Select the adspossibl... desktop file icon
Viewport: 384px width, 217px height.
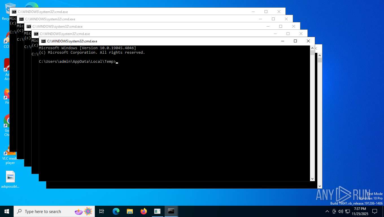click(10, 180)
